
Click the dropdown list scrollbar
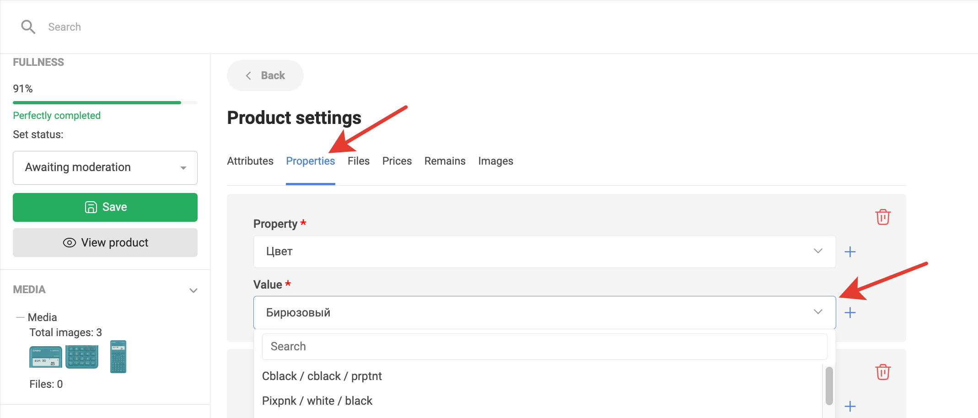[x=829, y=386]
